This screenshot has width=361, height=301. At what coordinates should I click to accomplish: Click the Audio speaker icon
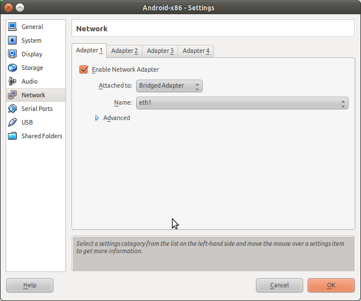pos(12,81)
